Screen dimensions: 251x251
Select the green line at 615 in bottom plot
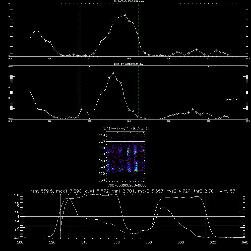pyautogui.click(x=205, y=216)
